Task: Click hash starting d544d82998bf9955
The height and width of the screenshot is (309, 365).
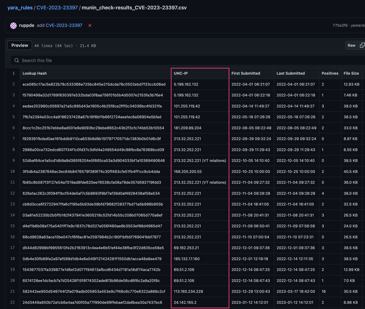Action: click(x=93, y=248)
